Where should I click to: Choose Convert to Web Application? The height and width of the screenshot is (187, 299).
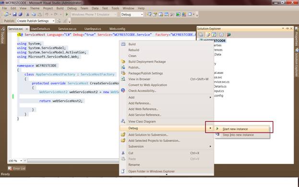click(148, 85)
